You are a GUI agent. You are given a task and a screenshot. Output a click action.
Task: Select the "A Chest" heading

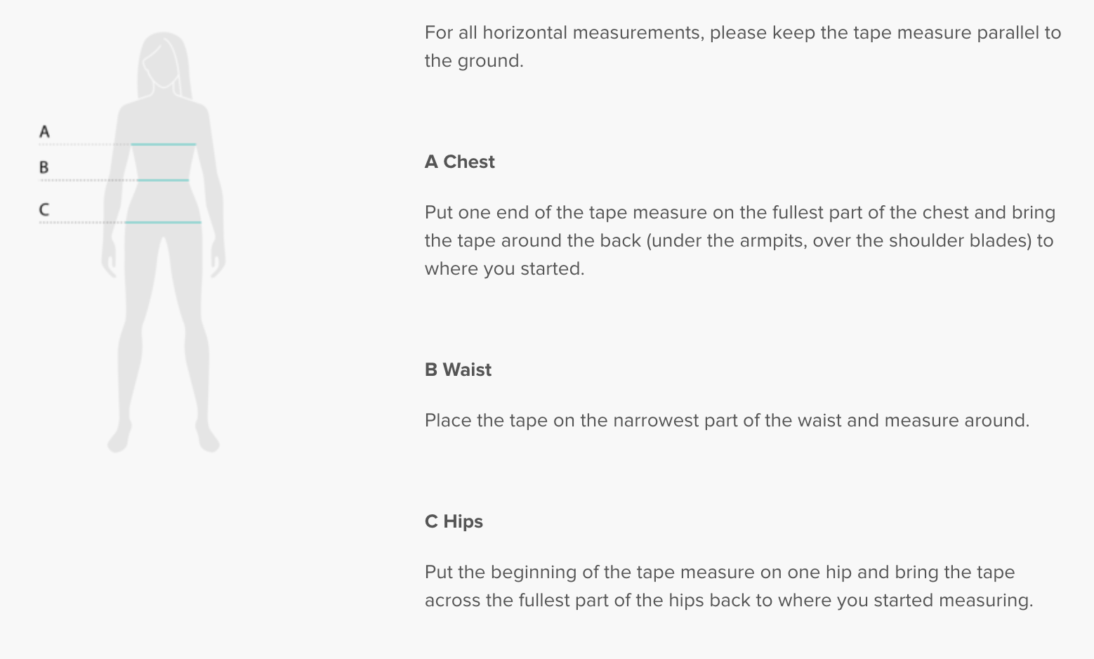459,162
